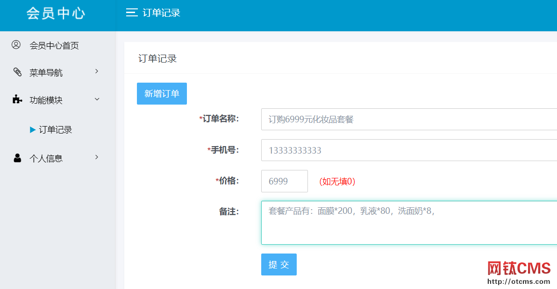This screenshot has width=557, height=289.
Task: Click the person icon next to 会员中心首页
Action: pyautogui.click(x=16, y=45)
